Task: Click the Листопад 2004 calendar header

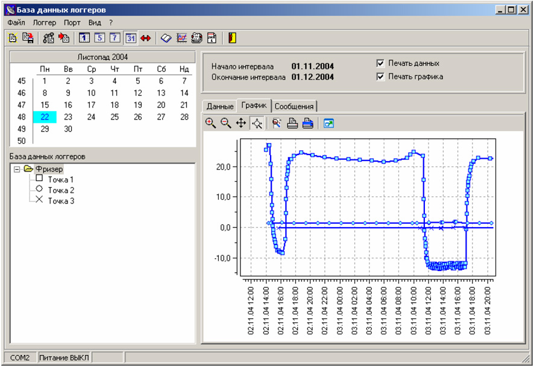Action: tap(102, 57)
